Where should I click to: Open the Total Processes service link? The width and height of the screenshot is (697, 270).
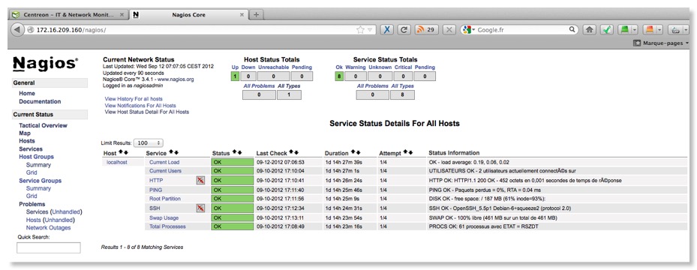(x=167, y=226)
